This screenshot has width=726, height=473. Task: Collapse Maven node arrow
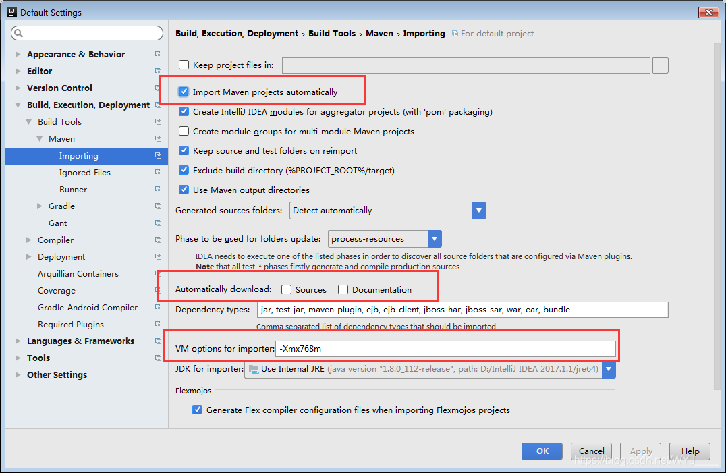coord(39,139)
